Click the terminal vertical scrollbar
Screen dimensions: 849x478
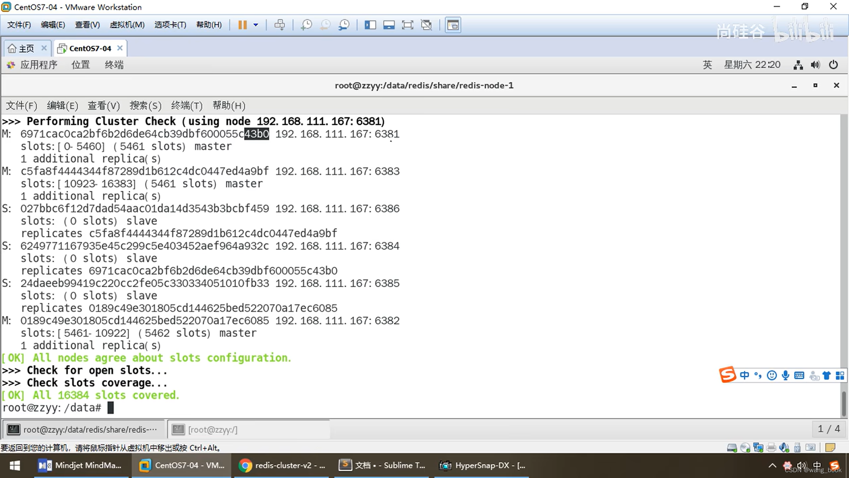tap(844, 403)
